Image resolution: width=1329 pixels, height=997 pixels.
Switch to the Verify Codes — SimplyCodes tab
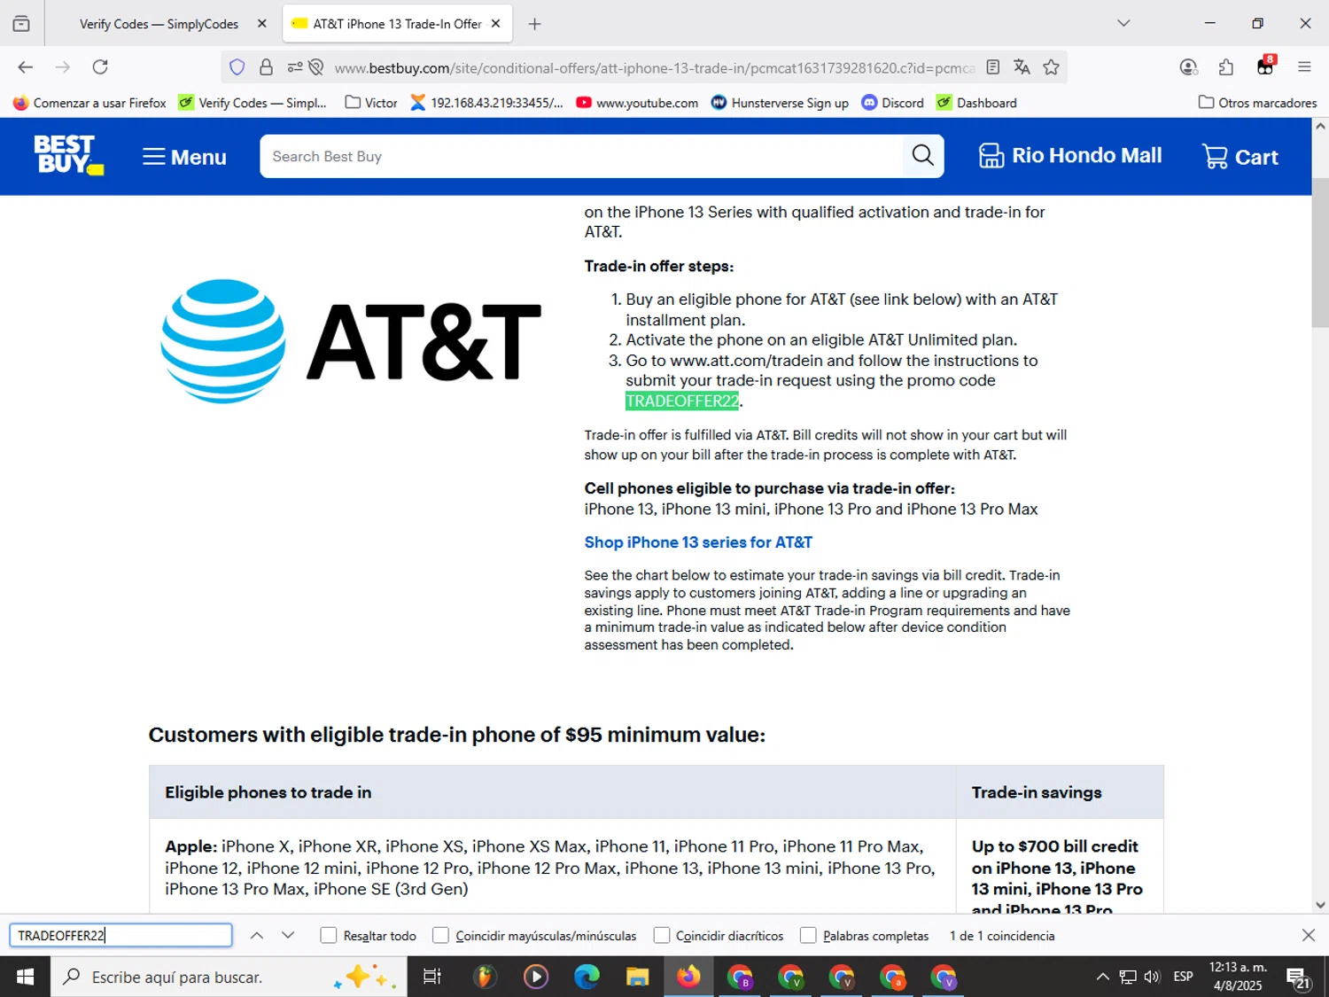coord(159,24)
